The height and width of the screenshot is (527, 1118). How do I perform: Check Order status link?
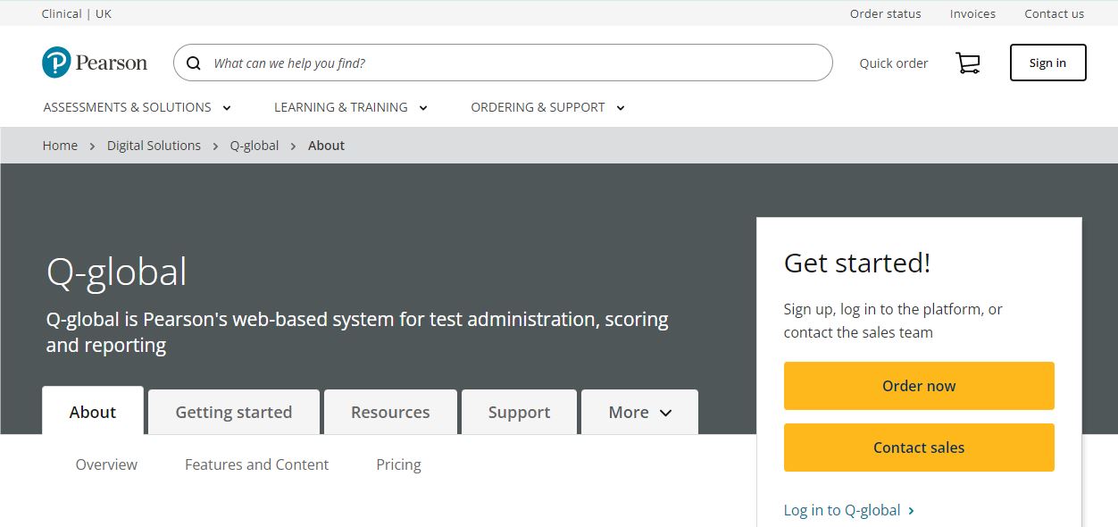(885, 13)
